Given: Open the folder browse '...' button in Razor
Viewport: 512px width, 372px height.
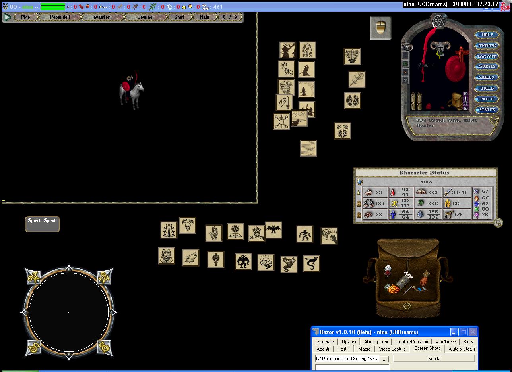Looking at the screenshot, I should [384, 359].
